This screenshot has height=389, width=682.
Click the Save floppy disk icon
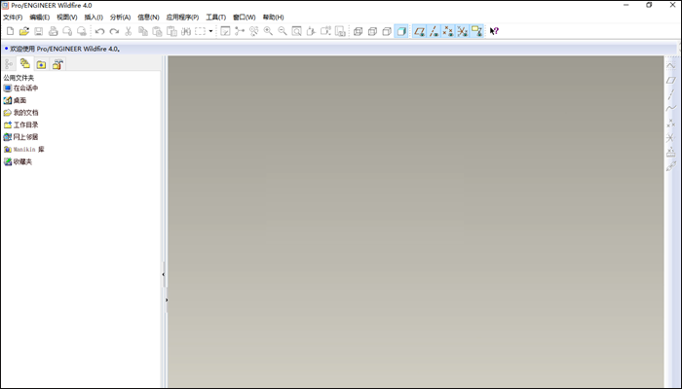39,31
